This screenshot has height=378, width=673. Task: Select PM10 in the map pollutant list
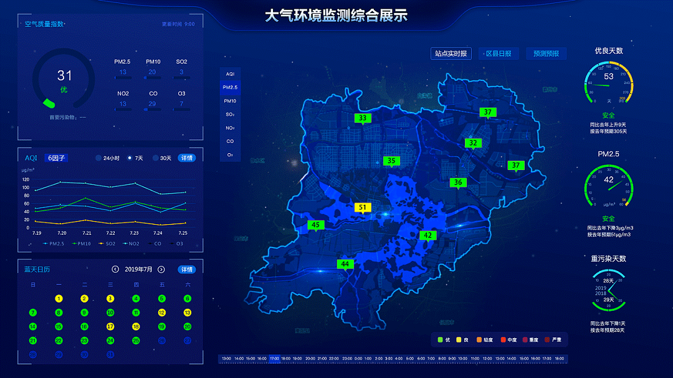[x=230, y=101]
